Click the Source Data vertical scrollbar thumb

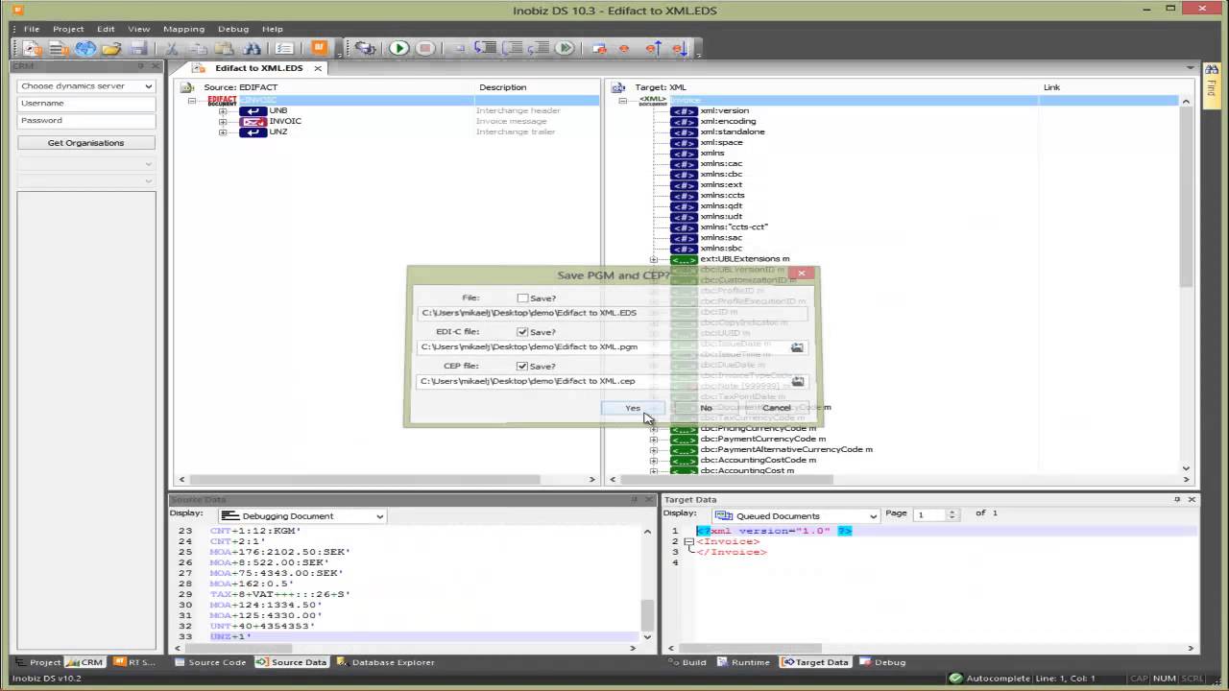(647, 614)
